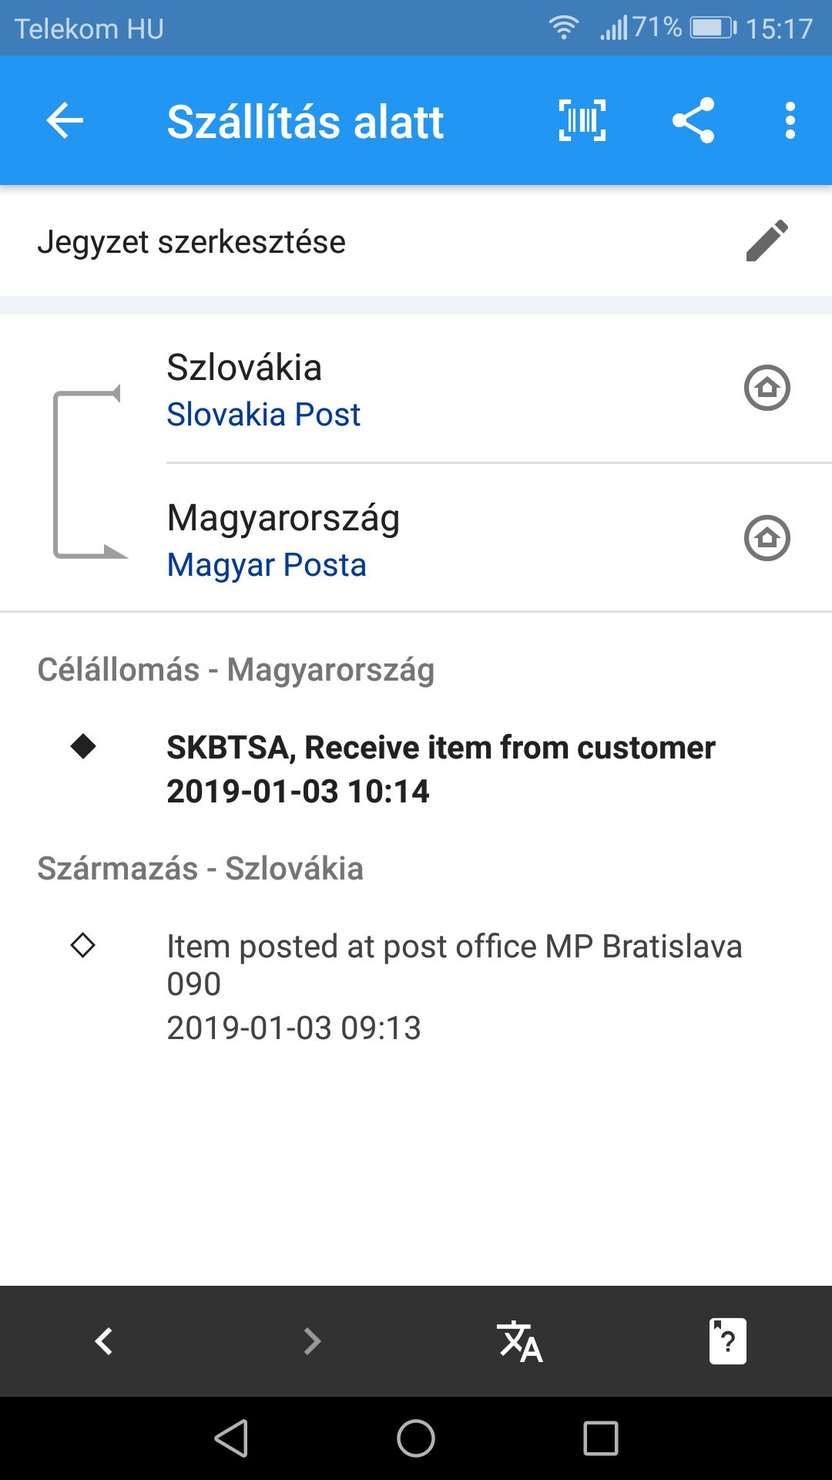This screenshot has height=1480, width=832.
Task: Tap the translate icon in bottom bar
Action: coord(520,1341)
